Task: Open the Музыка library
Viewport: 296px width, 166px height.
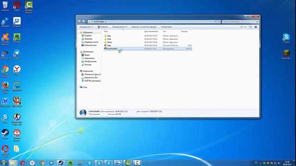Action: [x=88, y=65]
